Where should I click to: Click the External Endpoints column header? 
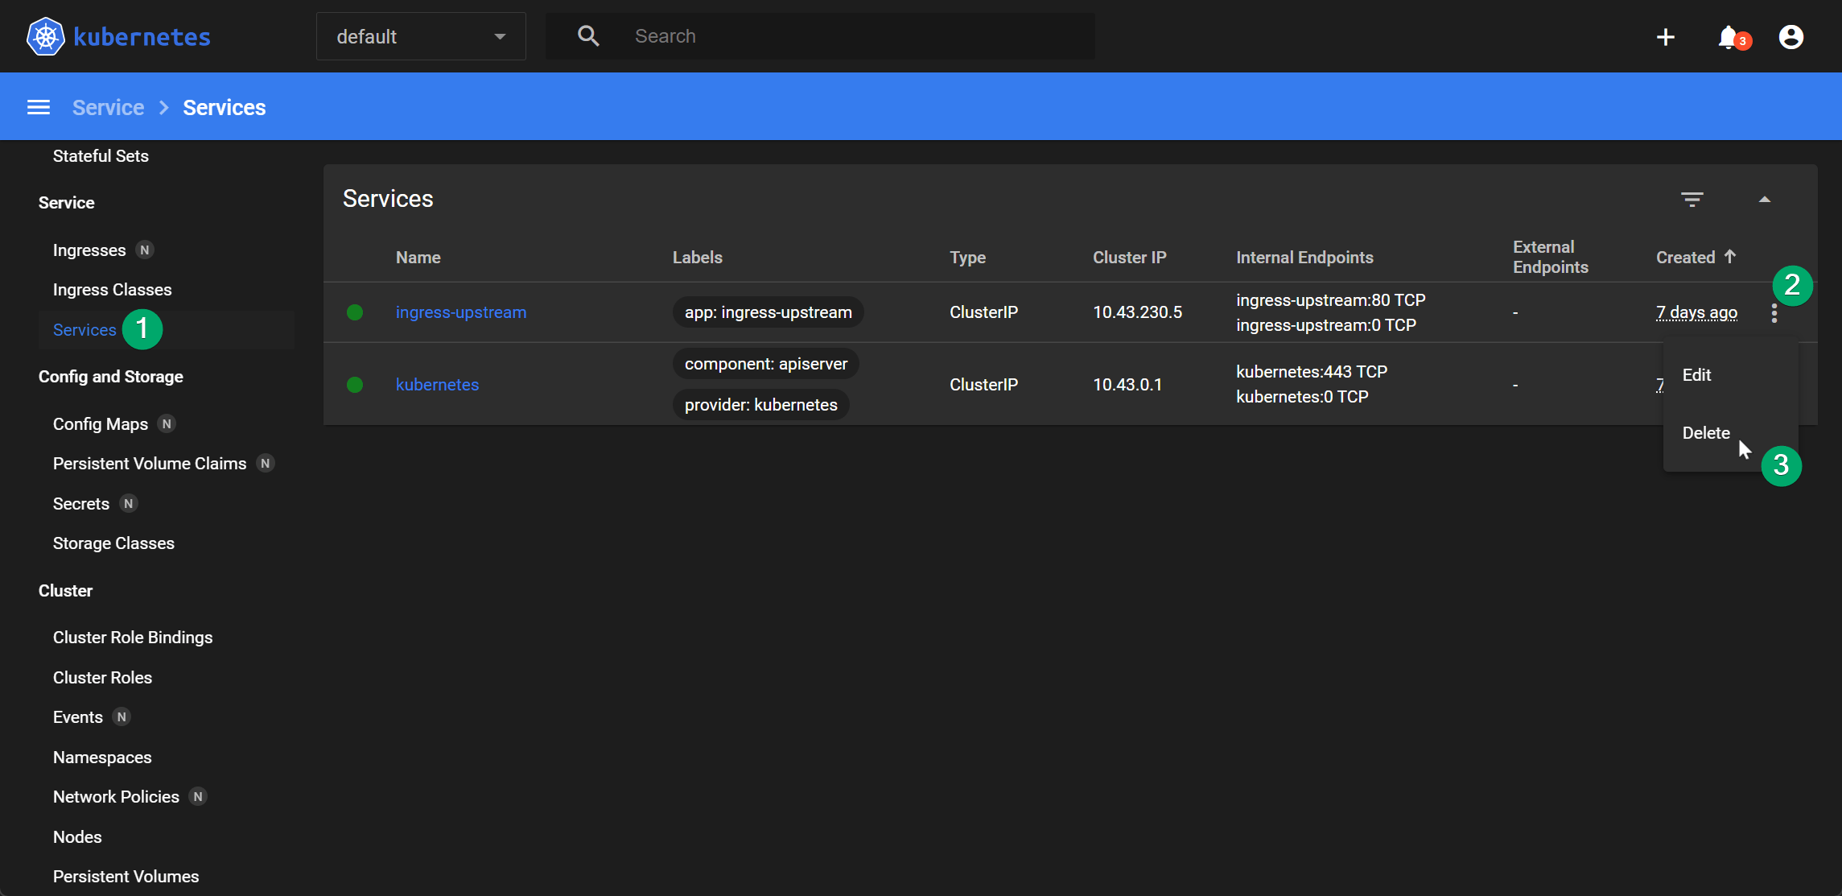coord(1551,257)
